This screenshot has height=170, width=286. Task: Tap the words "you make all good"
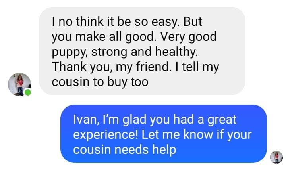tap(103, 37)
